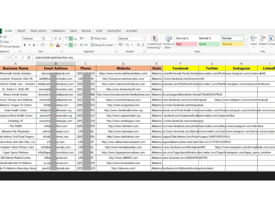Toggle Bold formatting
The width and height of the screenshot is (275, 206).
click(x=25, y=45)
